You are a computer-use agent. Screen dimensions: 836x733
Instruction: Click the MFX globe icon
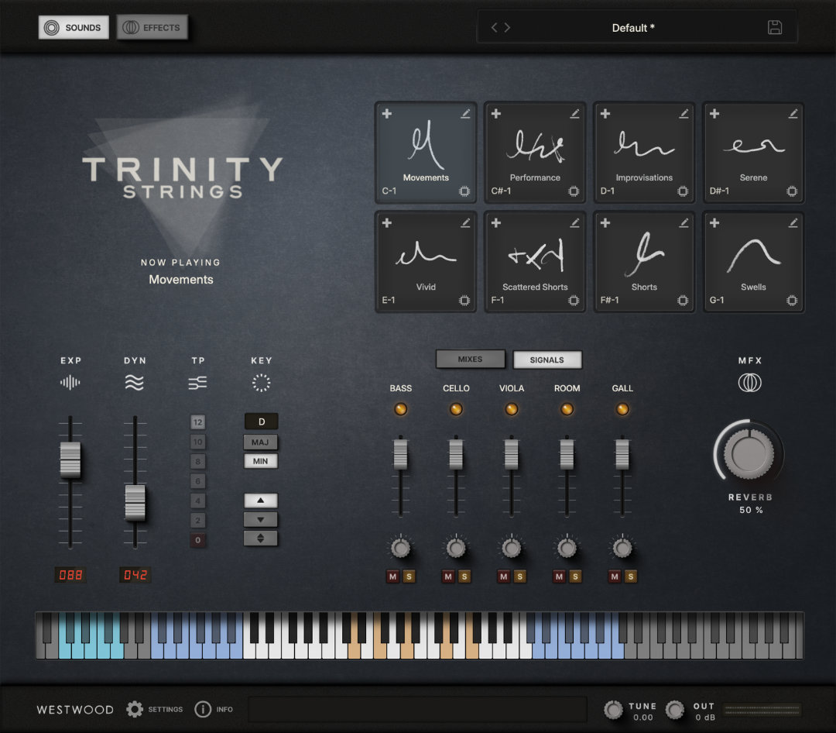tap(749, 382)
